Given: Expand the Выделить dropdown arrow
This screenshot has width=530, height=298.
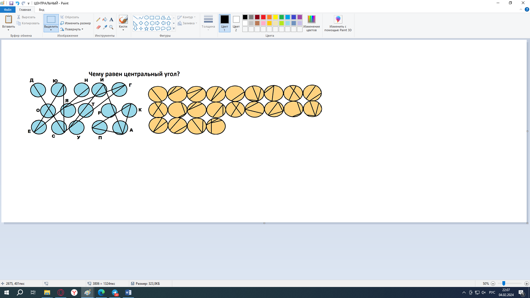Looking at the screenshot, I should point(51,30).
